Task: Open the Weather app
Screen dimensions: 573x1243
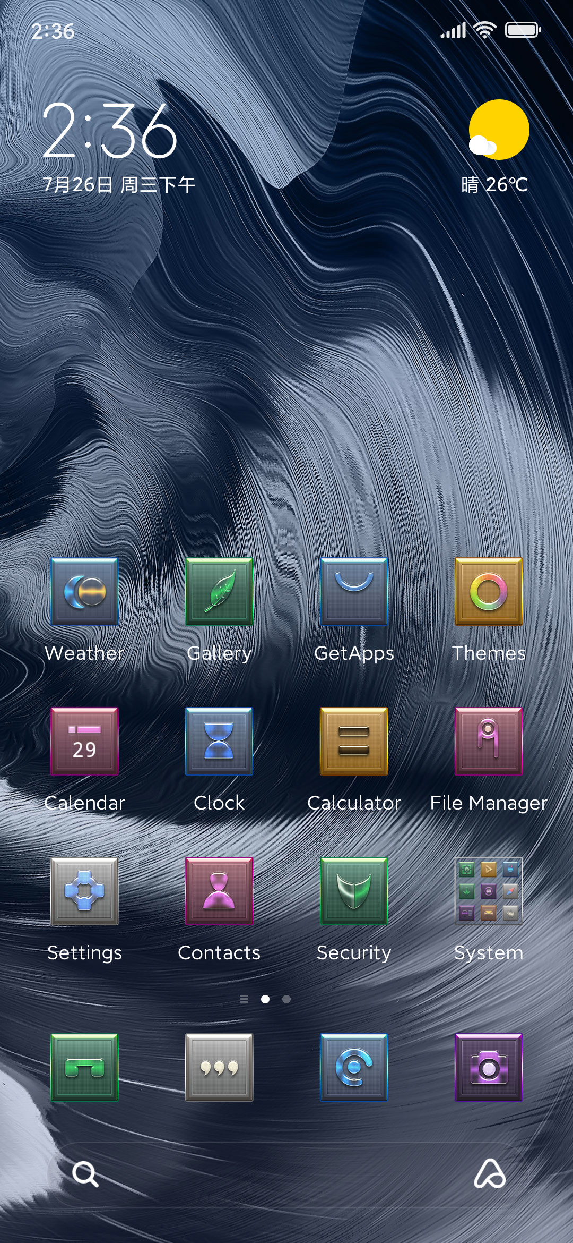Action: (84, 591)
